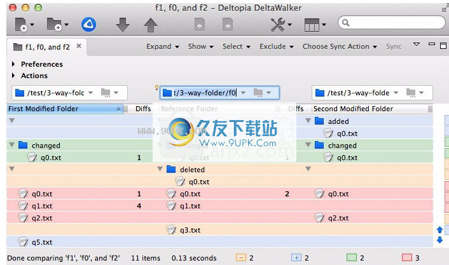Click the '11 items' status text
This screenshot has height=265, width=449.
point(146,258)
